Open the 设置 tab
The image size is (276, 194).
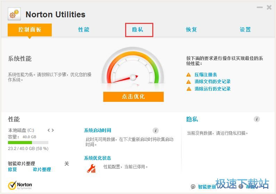pyautogui.click(x=245, y=30)
